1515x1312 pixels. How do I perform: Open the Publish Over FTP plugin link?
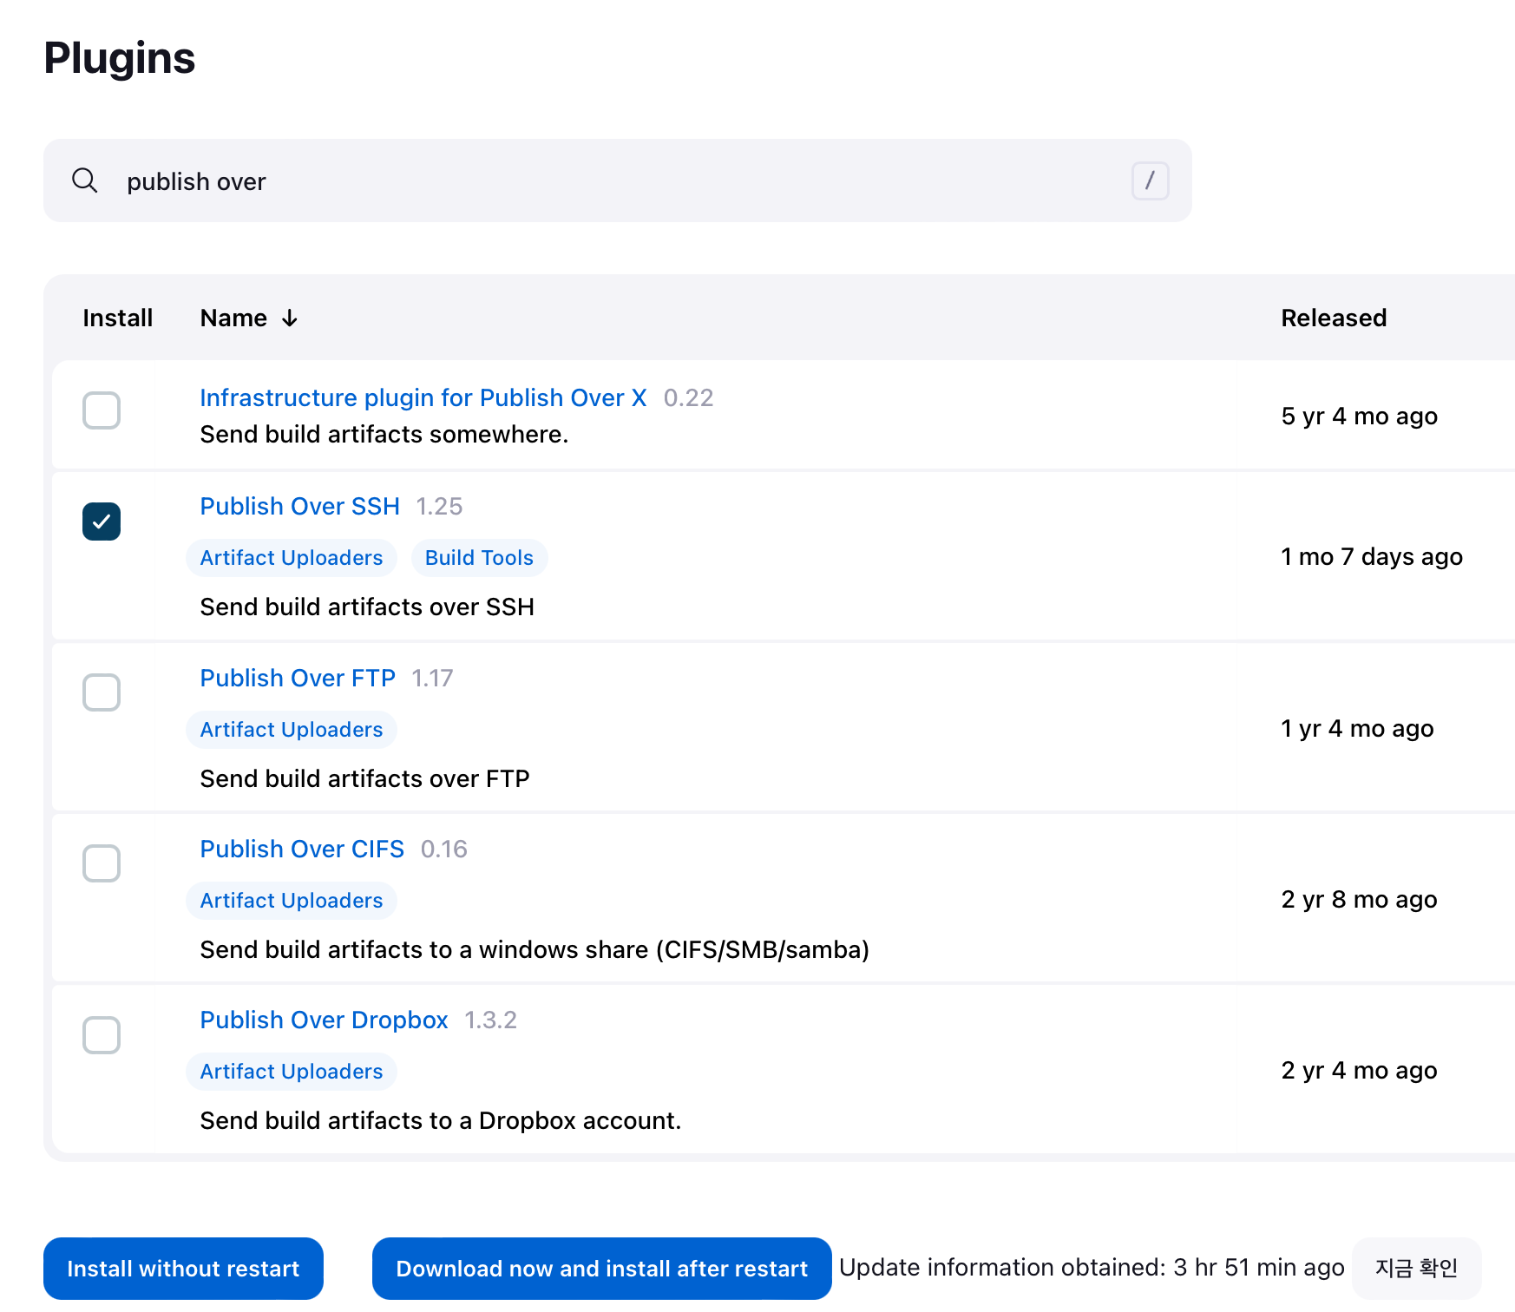coord(298,678)
